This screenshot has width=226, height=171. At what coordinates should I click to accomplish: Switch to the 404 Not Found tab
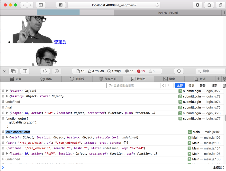tap(167, 13)
